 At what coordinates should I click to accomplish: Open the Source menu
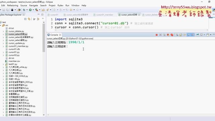[24, 5]
